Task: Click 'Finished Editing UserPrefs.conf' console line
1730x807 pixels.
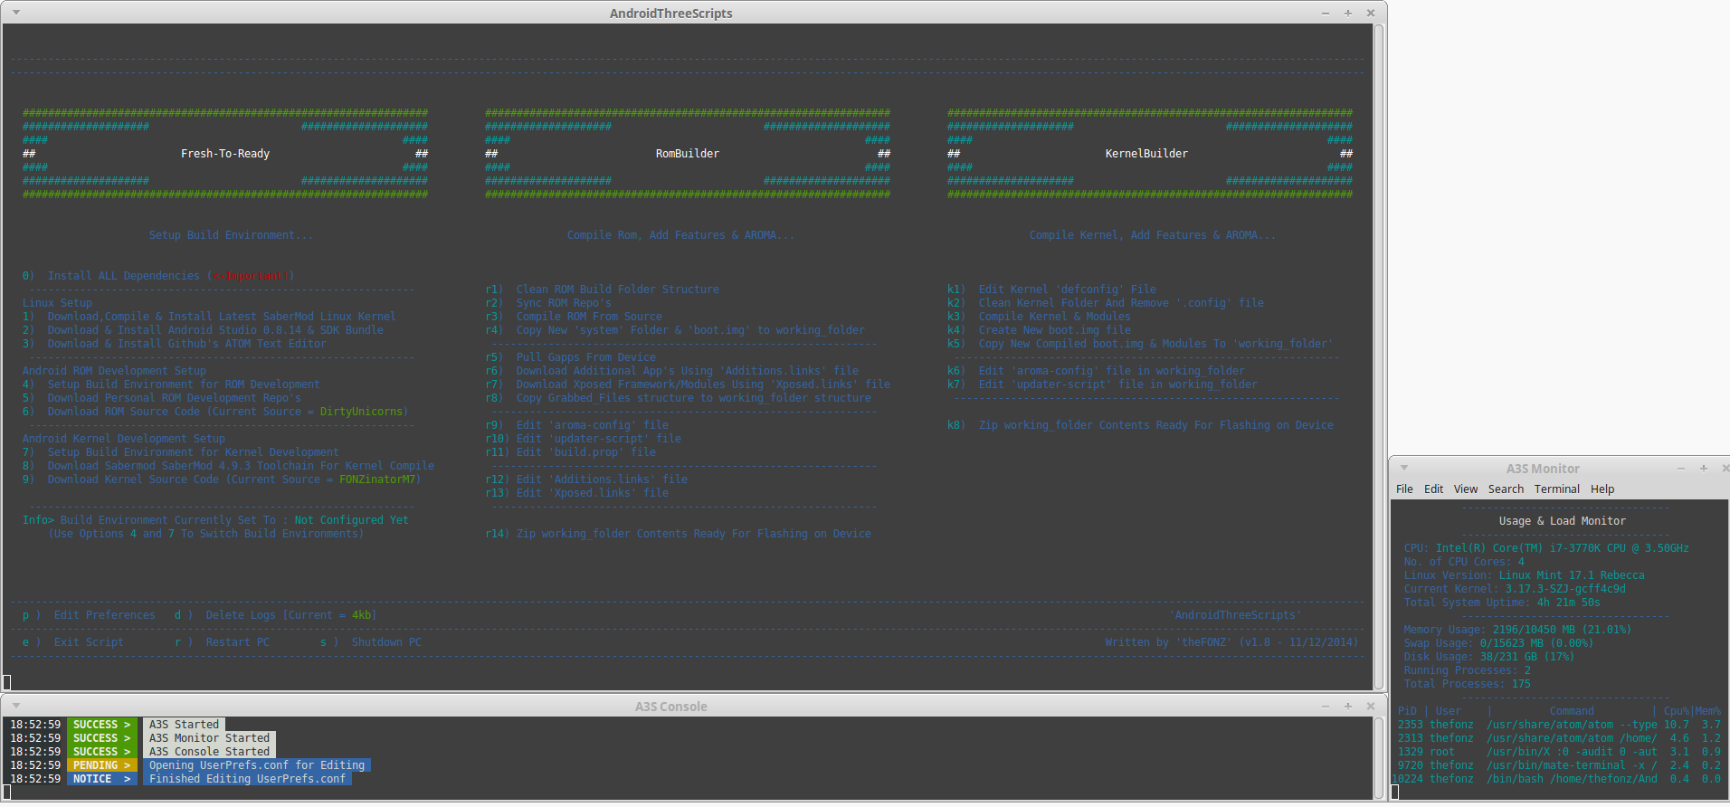Action: pos(247,779)
